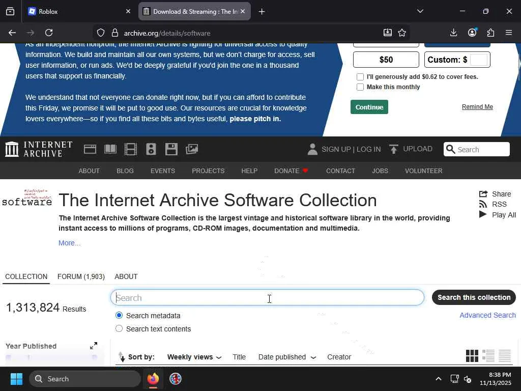Click the header Search box
The height and width of the screenshot is (391, 521).
[476, 149]
